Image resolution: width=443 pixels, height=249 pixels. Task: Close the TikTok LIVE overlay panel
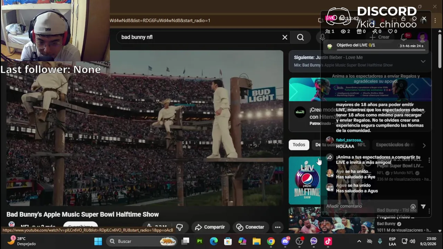pyautogui.click(x=424, y=19)
